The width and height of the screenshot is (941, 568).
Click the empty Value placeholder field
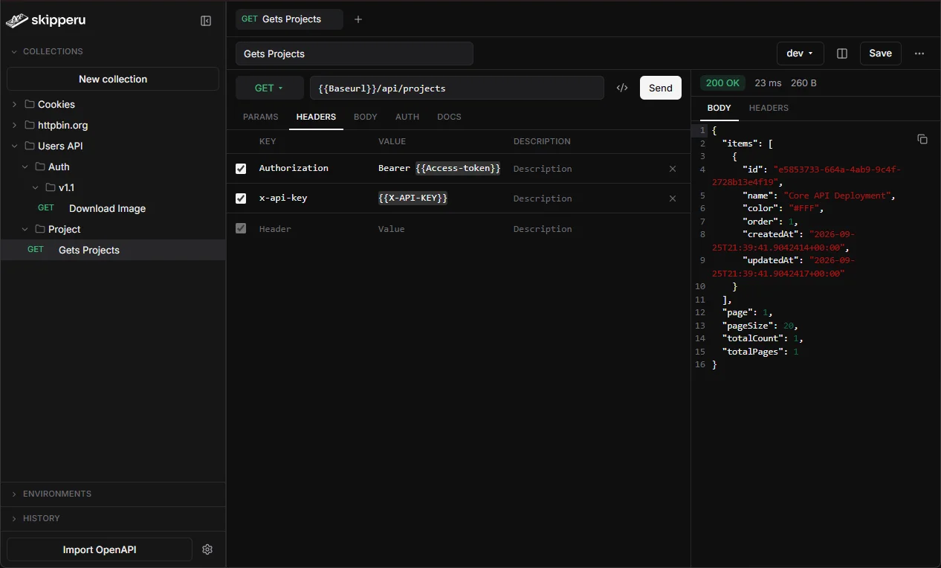coord(392,229)
